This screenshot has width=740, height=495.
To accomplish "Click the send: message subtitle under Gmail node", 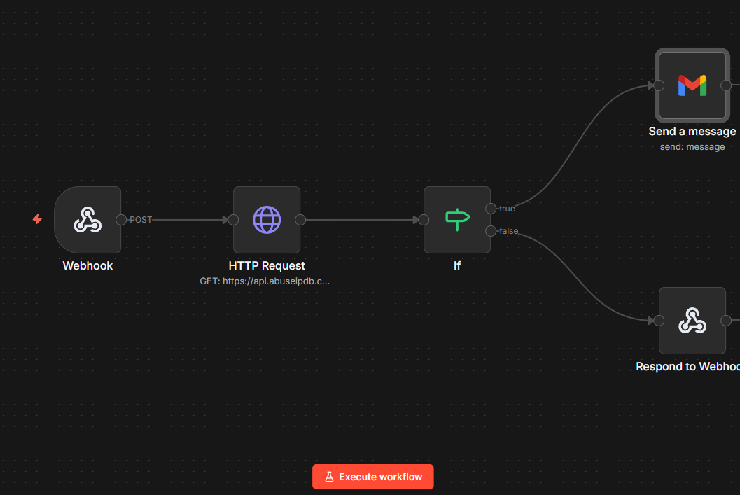I will pyautogui.click(x=692, y=146).
